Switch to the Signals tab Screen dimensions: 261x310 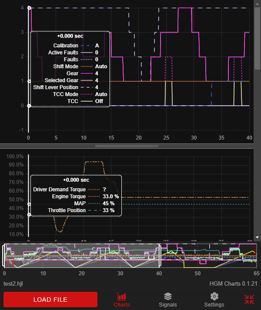click(x=167, y=300)
